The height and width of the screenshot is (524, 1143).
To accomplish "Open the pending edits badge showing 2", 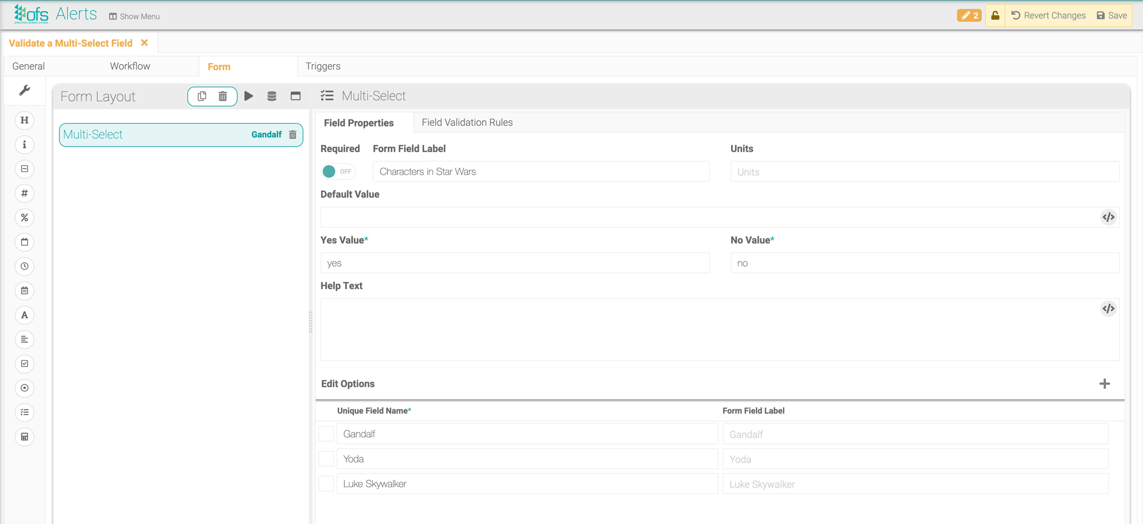I will pos(969,15).
